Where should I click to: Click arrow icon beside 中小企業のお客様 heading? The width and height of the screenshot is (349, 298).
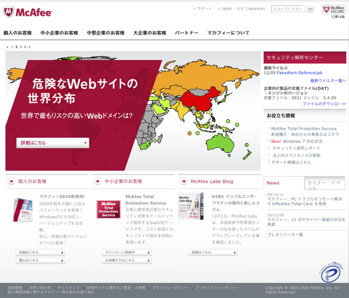coord(98,181)
